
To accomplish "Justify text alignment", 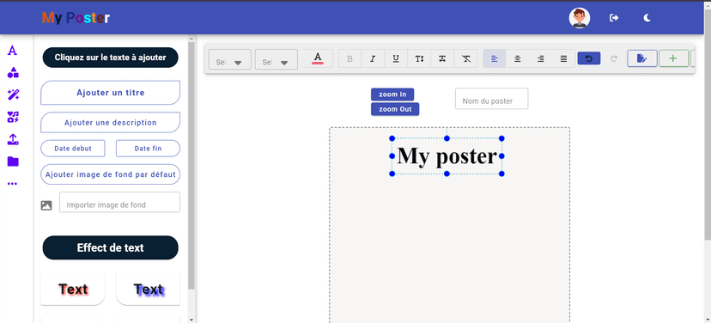I will pyautogui.click(x=563, y=58).
